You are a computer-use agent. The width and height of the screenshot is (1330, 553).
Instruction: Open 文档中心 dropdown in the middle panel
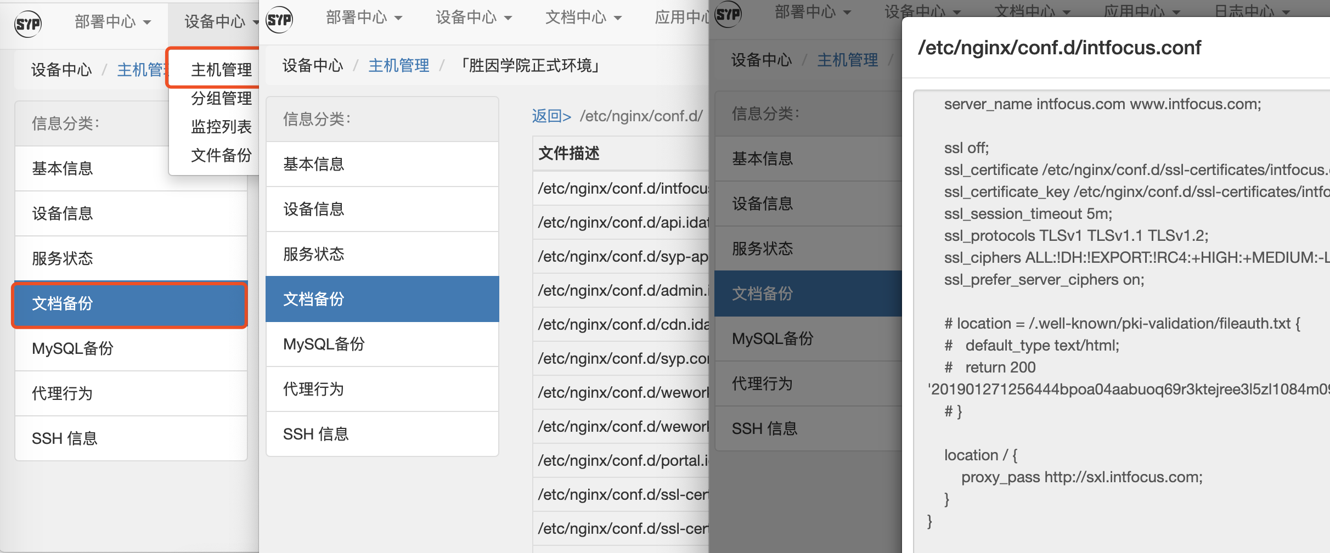click(583, 18)
